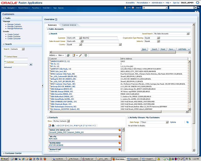The height and width of the screenshot is (161, 201).
Task: Click the create icon in Sales Accounts toolbar
Action: tap(73, 55)
